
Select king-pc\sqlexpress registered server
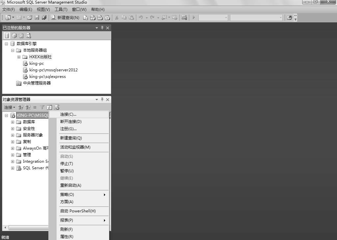(x=47, y=77)
